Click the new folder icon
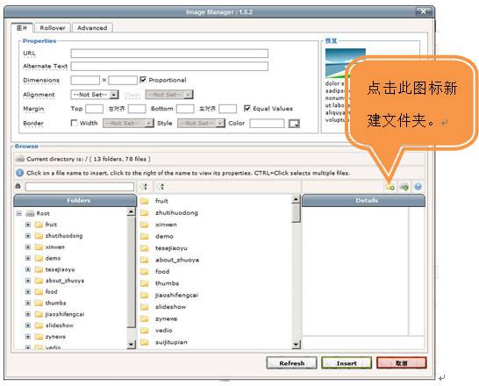Viewport: 479px width, 386px height. click(x=390, y=187)
